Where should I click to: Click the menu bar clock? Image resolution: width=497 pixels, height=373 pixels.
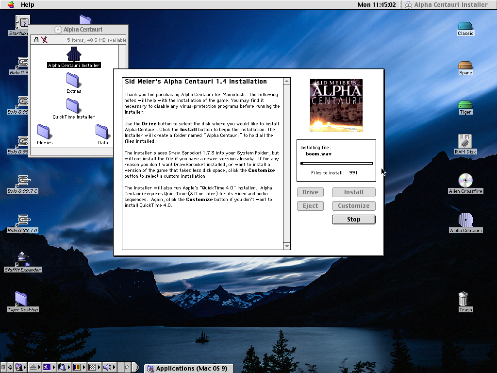point(377,5)
